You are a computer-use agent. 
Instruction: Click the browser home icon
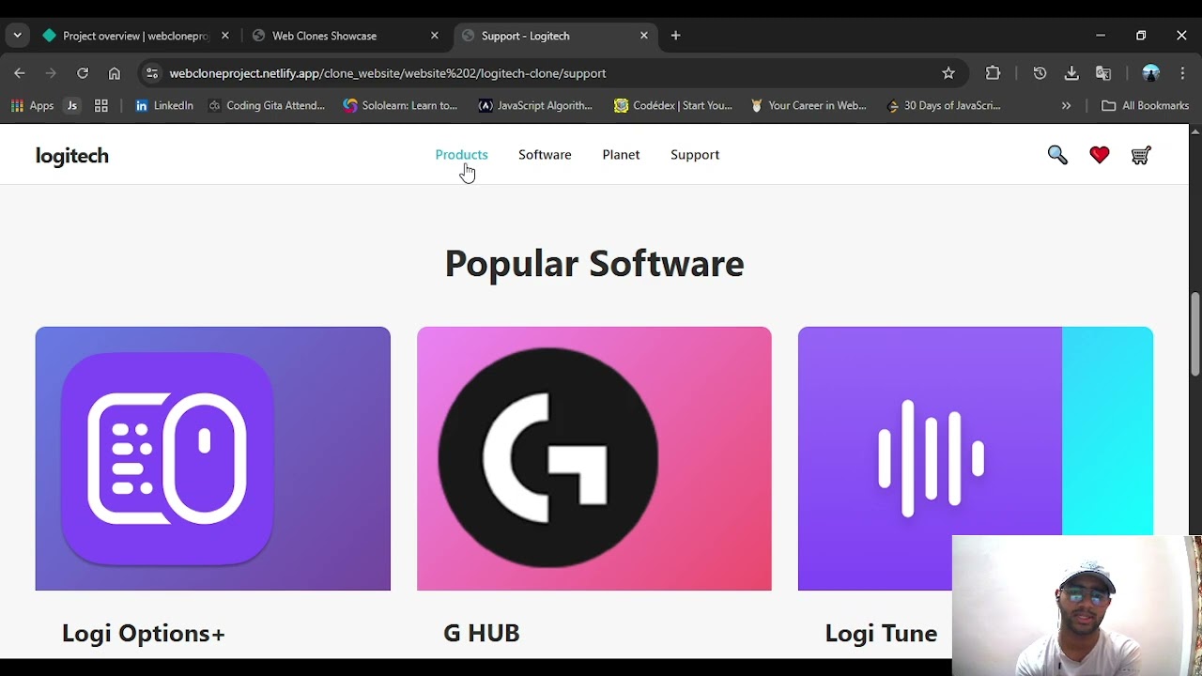(x=115, y=73)
